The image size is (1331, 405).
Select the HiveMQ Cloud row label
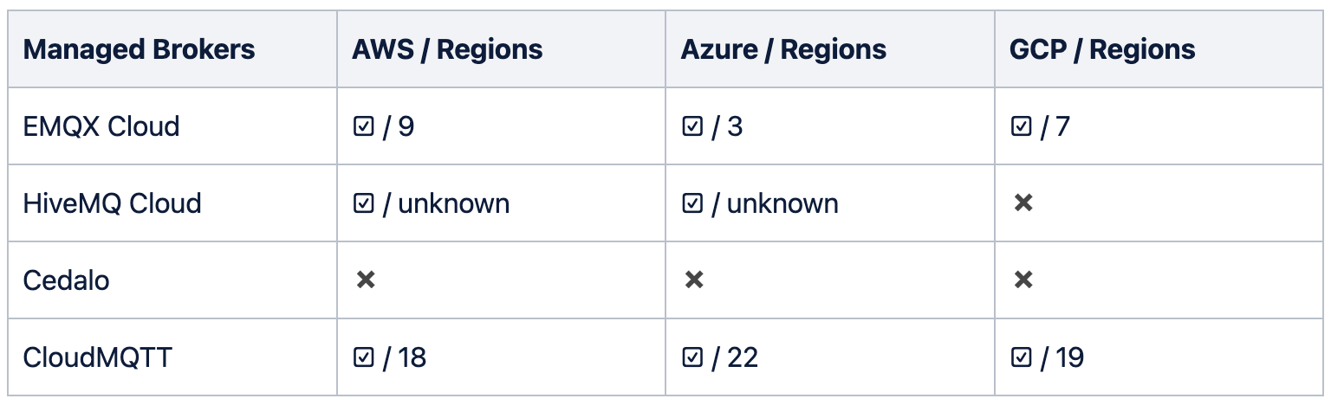click(113, 203)
